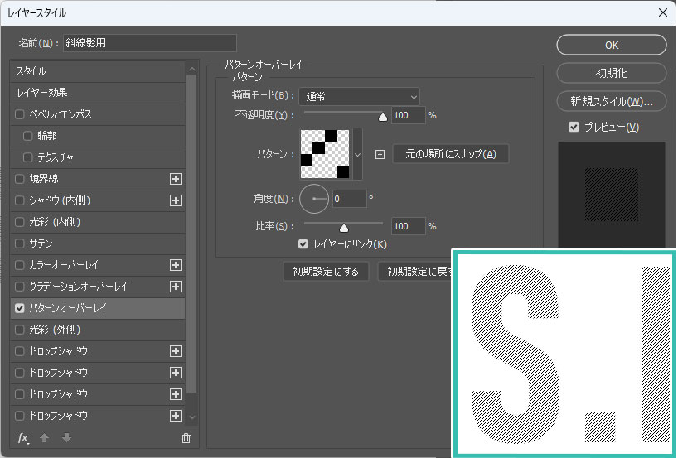The image size is (678, 458).
Task: Enable 境界線 checkbox
Action: point(19,179)
